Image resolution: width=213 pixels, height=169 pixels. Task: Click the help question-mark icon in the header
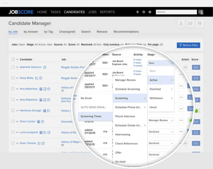coord(150,12)
